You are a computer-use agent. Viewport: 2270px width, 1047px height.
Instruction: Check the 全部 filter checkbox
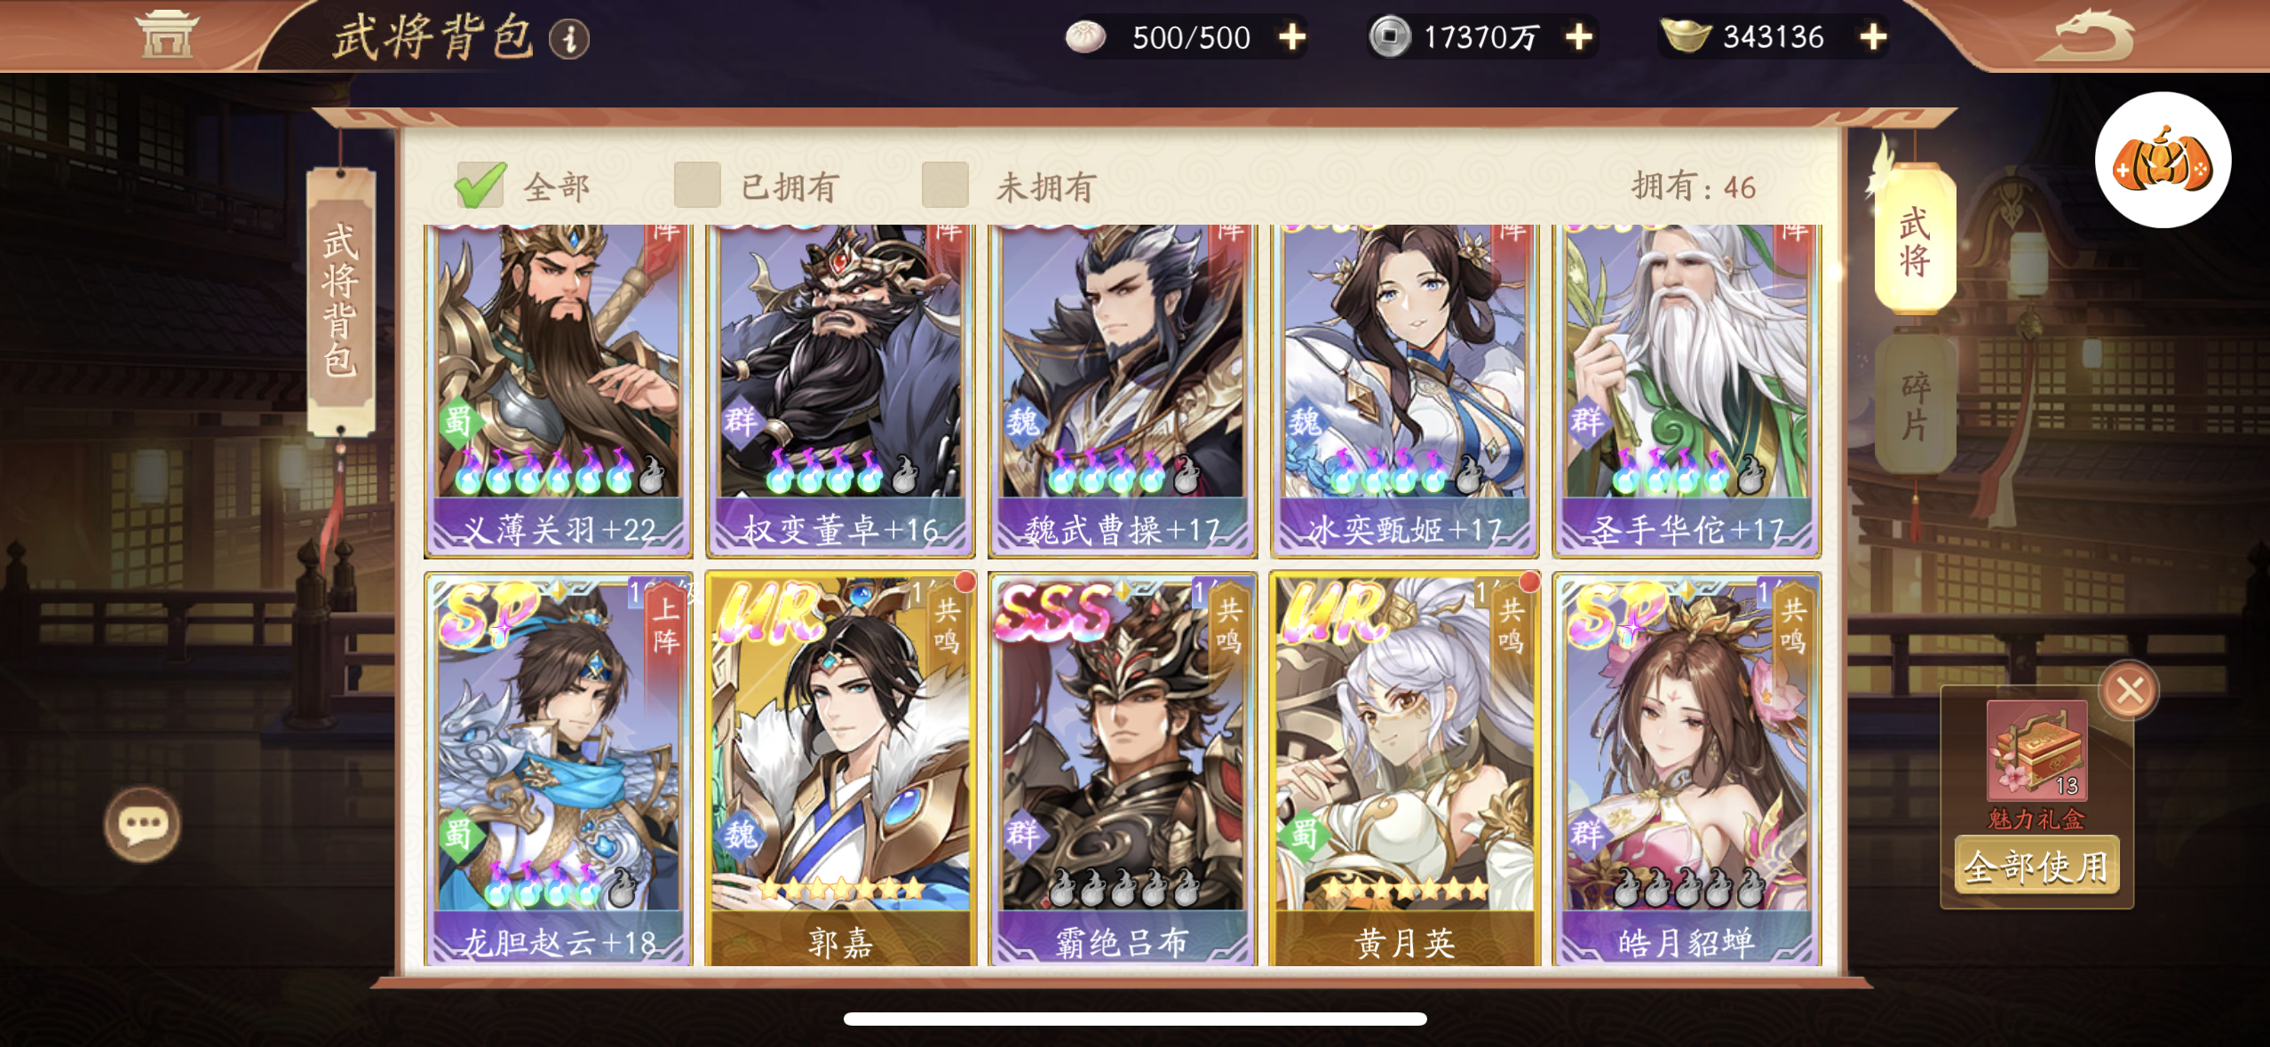(x=480, y=185)
